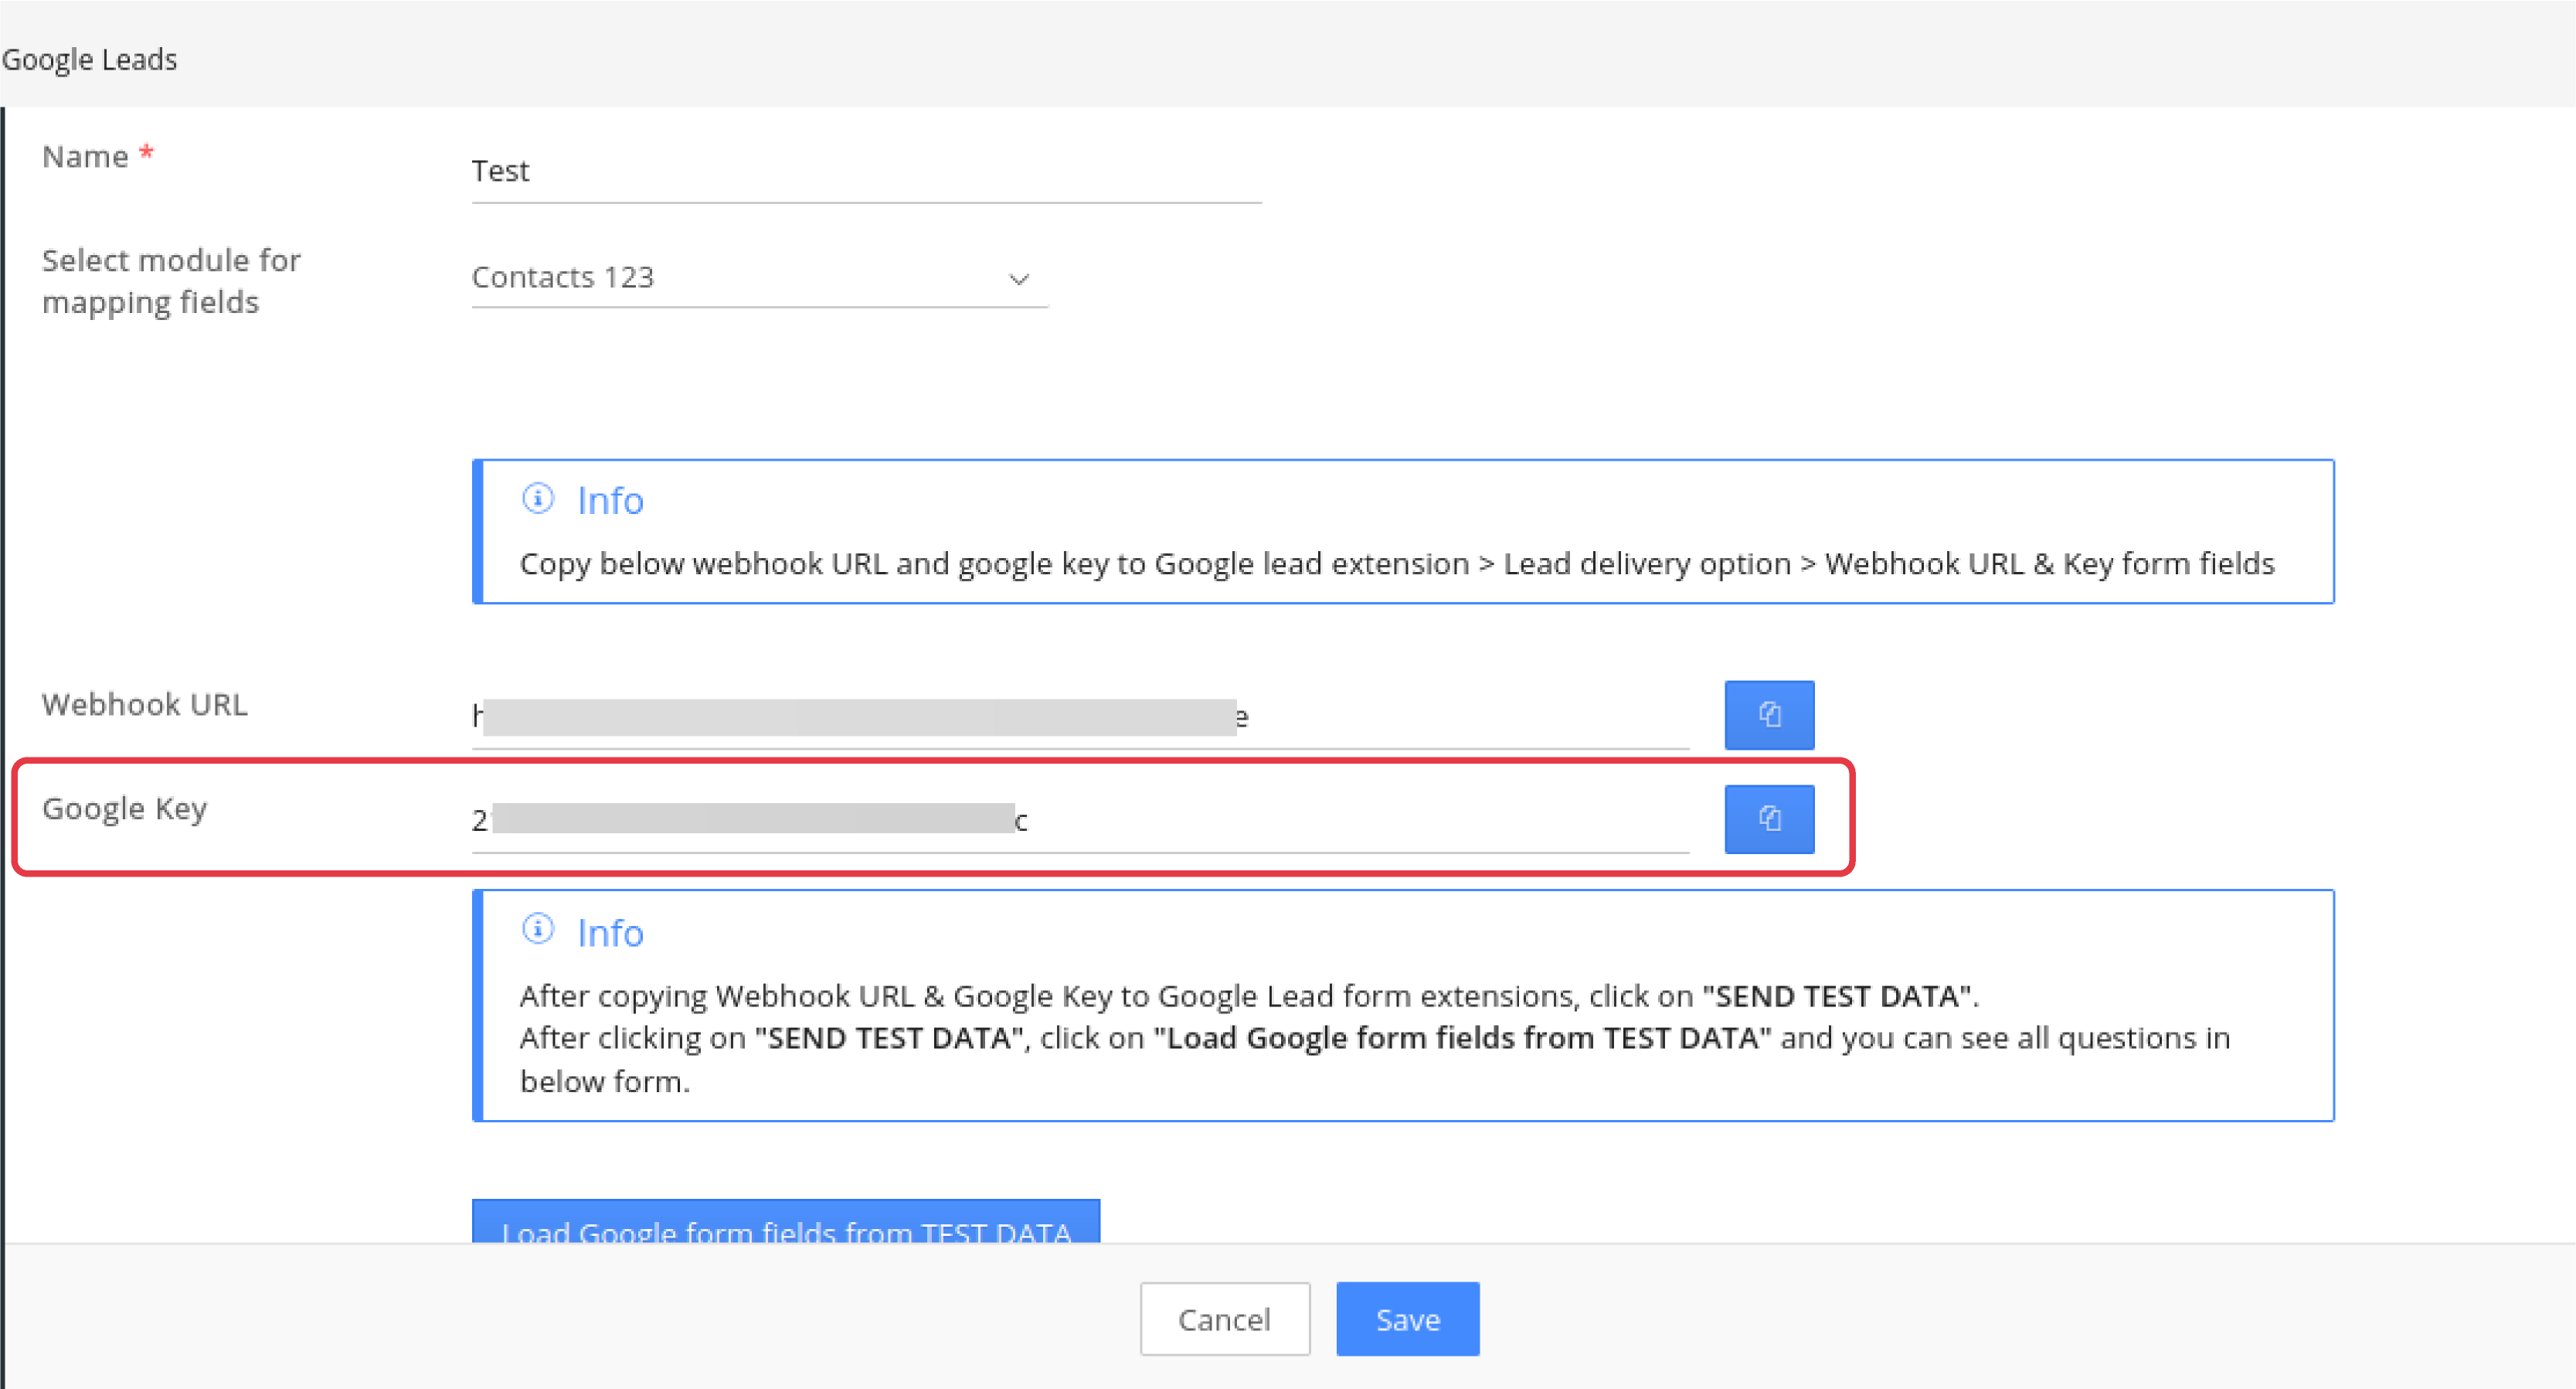
Task: Click into the Name field containing Test
Action: pos(865,171)
